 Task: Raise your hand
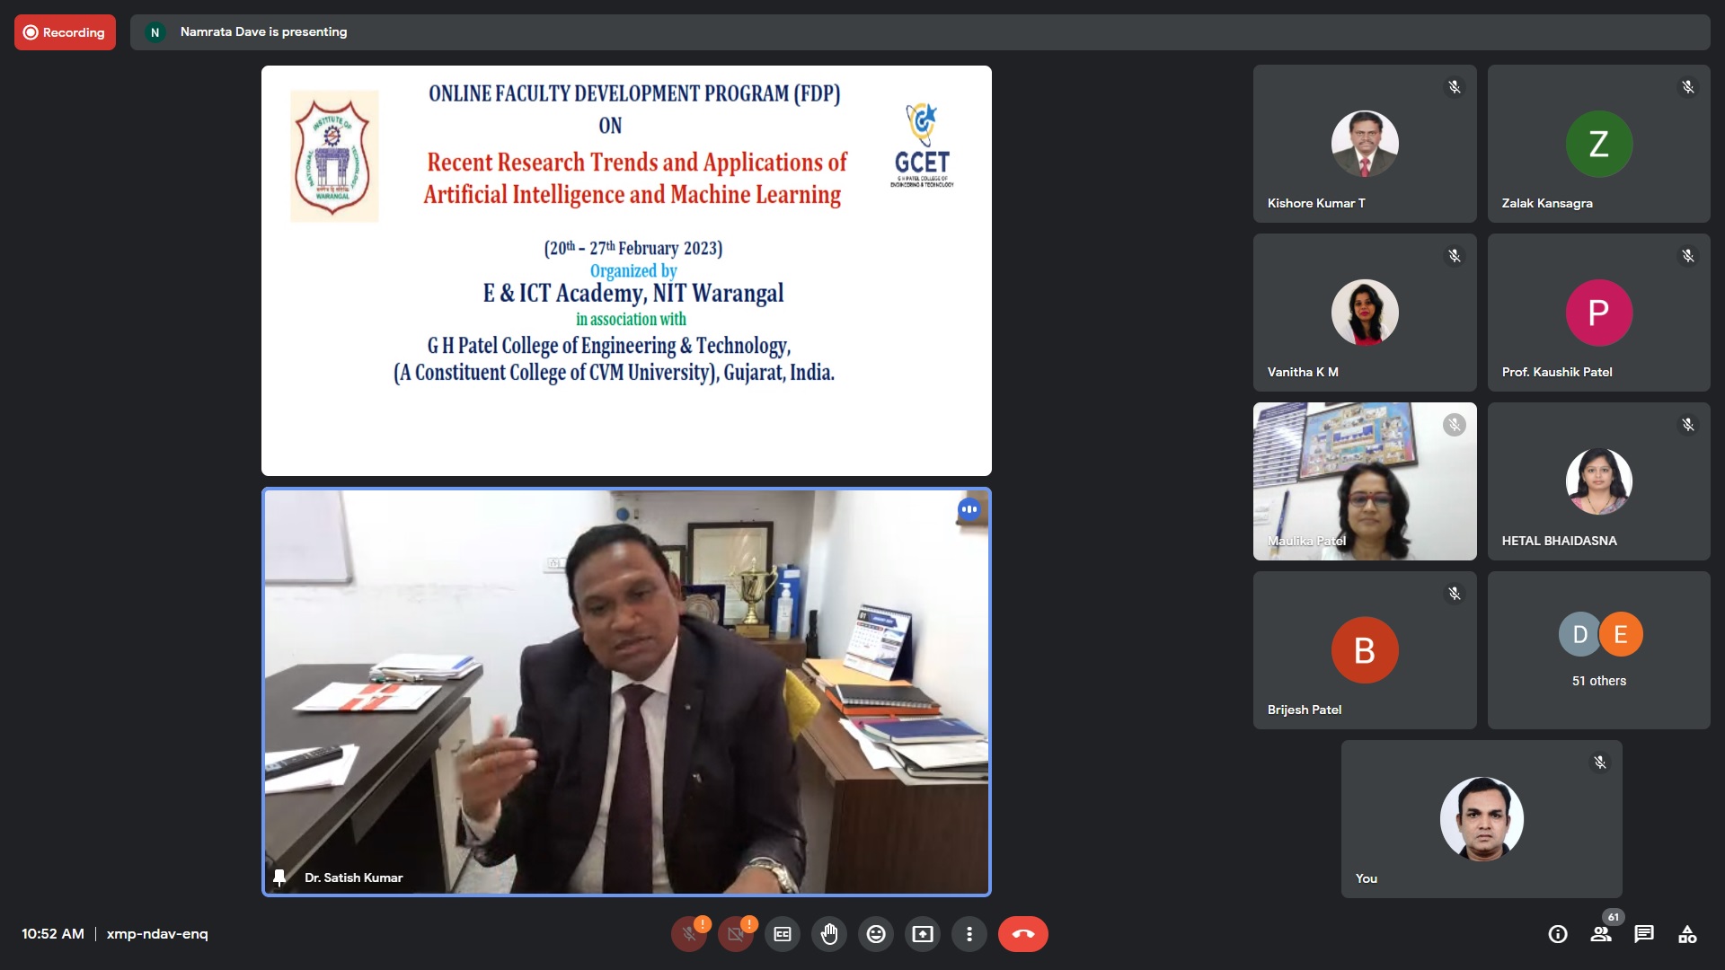pos(829,934)
